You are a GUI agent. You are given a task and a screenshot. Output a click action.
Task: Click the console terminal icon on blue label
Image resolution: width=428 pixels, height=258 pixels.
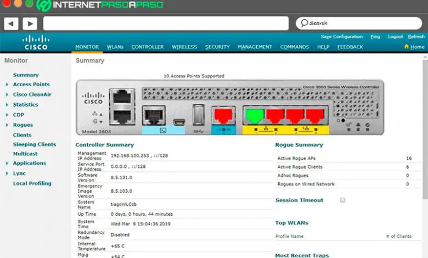[163, 131]
